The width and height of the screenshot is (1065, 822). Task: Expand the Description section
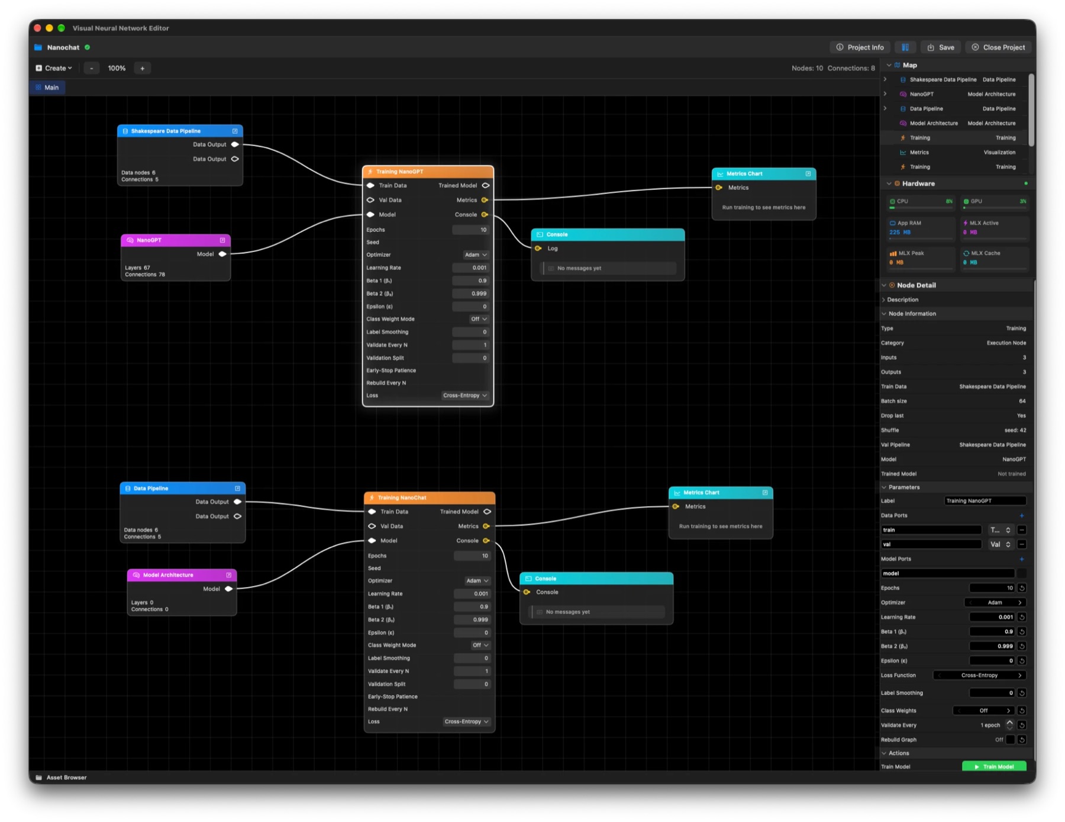884,300
